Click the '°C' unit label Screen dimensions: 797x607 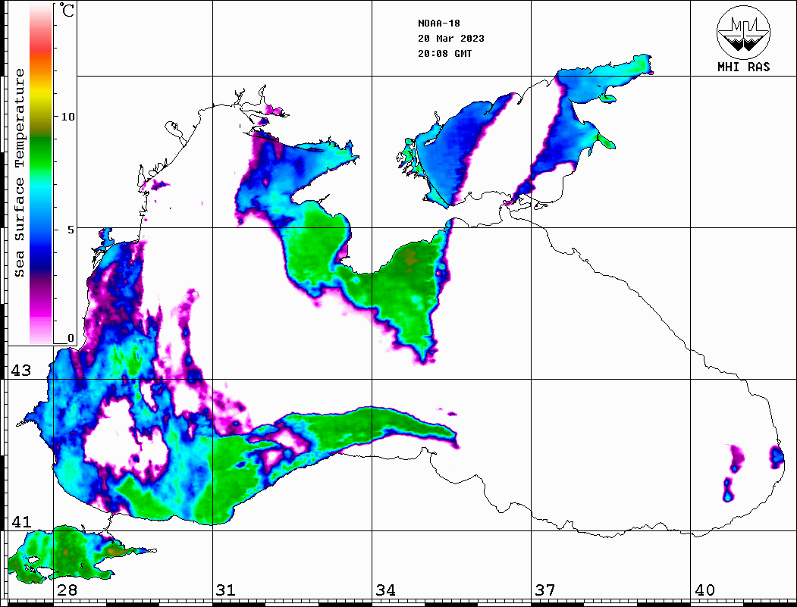[x=67, y=10]
